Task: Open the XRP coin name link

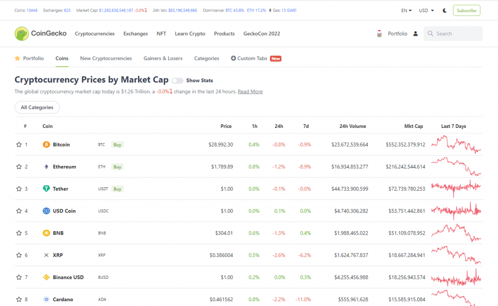Action: pos(58,255)
